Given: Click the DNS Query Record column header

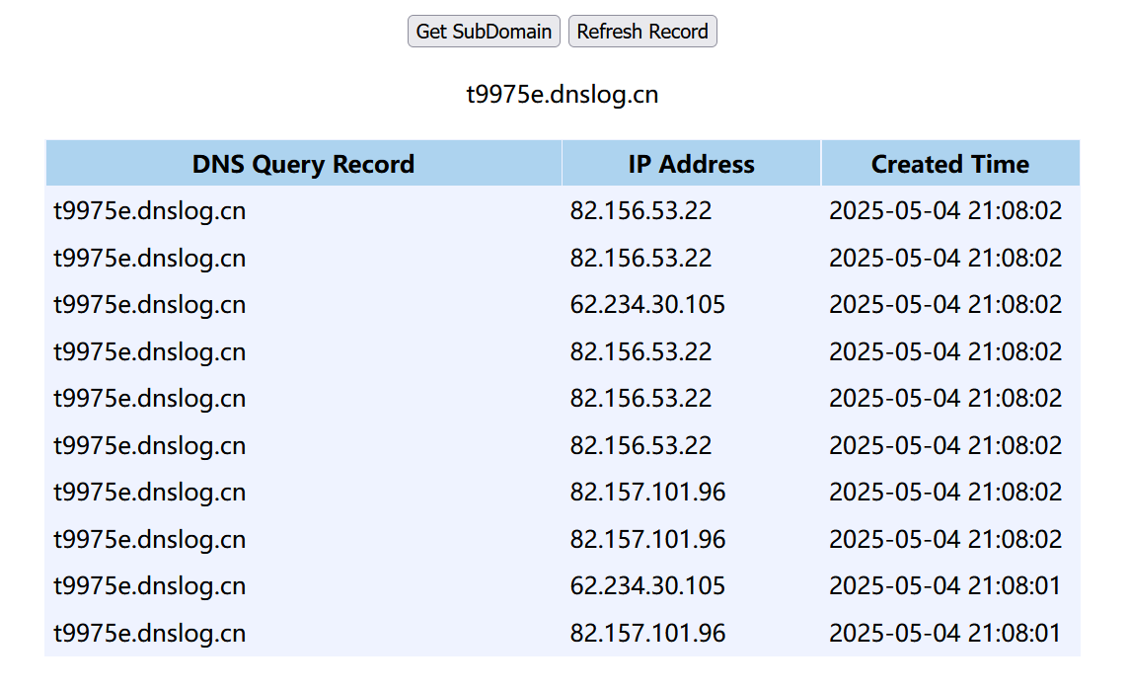Looking at the screenshot, I should [303, 164].
